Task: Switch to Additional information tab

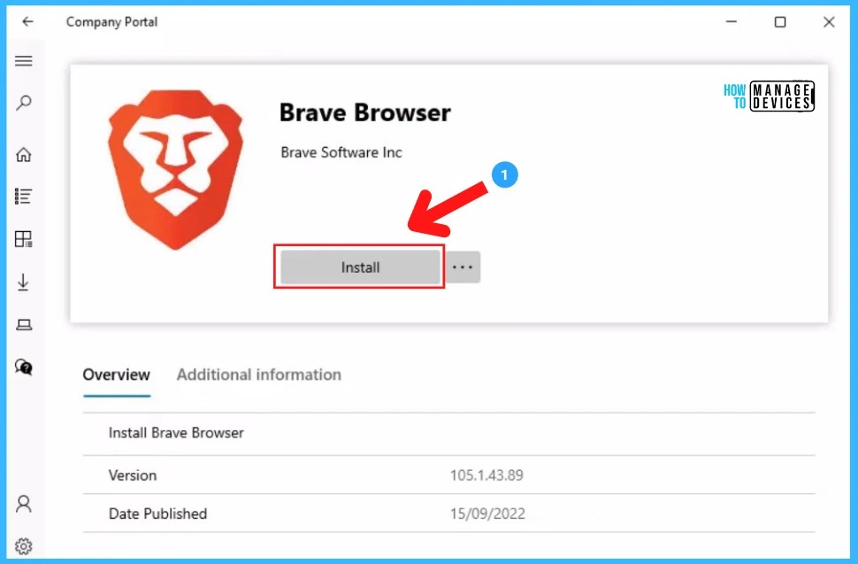Action: pyautogui.click(x=259, y=375)
